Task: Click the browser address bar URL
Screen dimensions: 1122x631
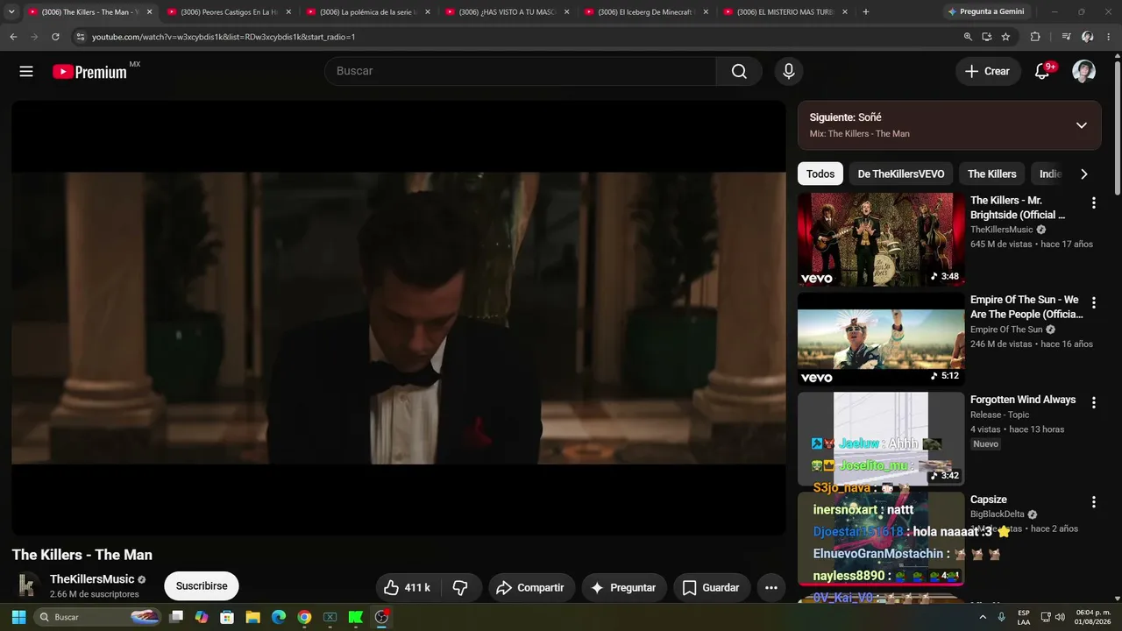Action: [x=224, y=37]
